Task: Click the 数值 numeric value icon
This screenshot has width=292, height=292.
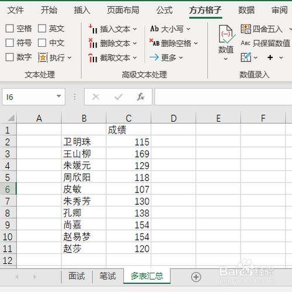Action: tap(226, 34)
